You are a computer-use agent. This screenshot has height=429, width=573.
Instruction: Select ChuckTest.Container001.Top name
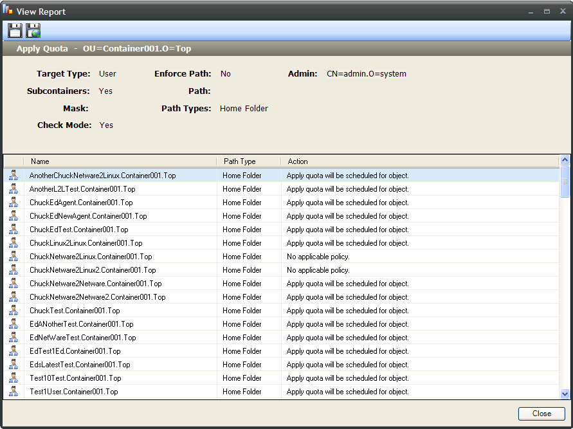coord(75,311)
